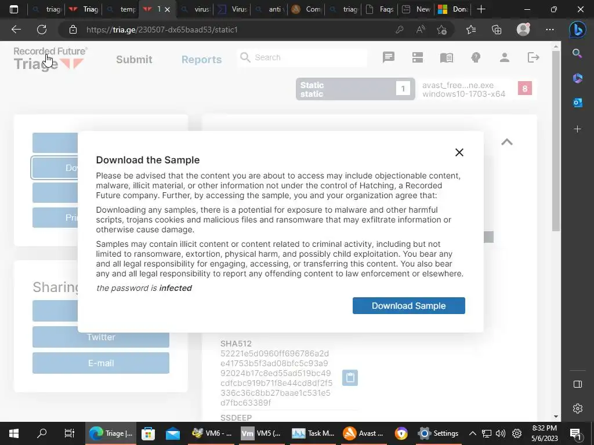Open the Microsoft 365 sidebar icon
Viewport: 594px width, 445px height.
tap(577, 78)
